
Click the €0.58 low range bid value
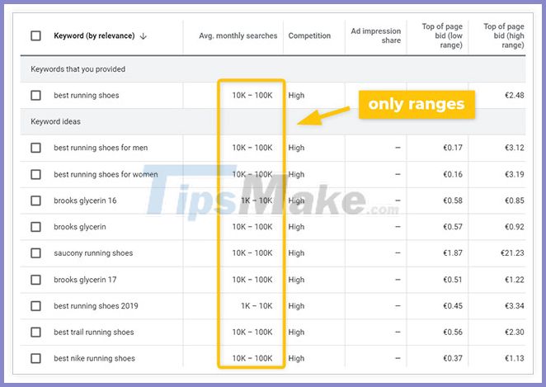click(x=453, y=201)
